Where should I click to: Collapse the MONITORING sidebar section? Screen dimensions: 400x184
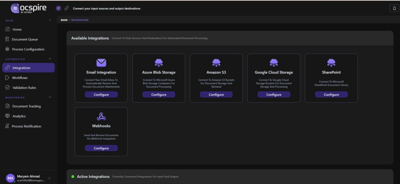click(50, 97)
